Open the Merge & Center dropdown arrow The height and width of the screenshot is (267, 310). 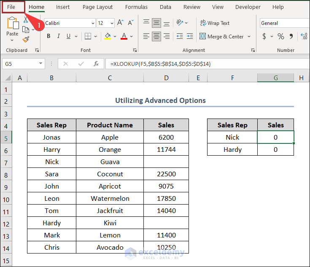click(249, 37)
